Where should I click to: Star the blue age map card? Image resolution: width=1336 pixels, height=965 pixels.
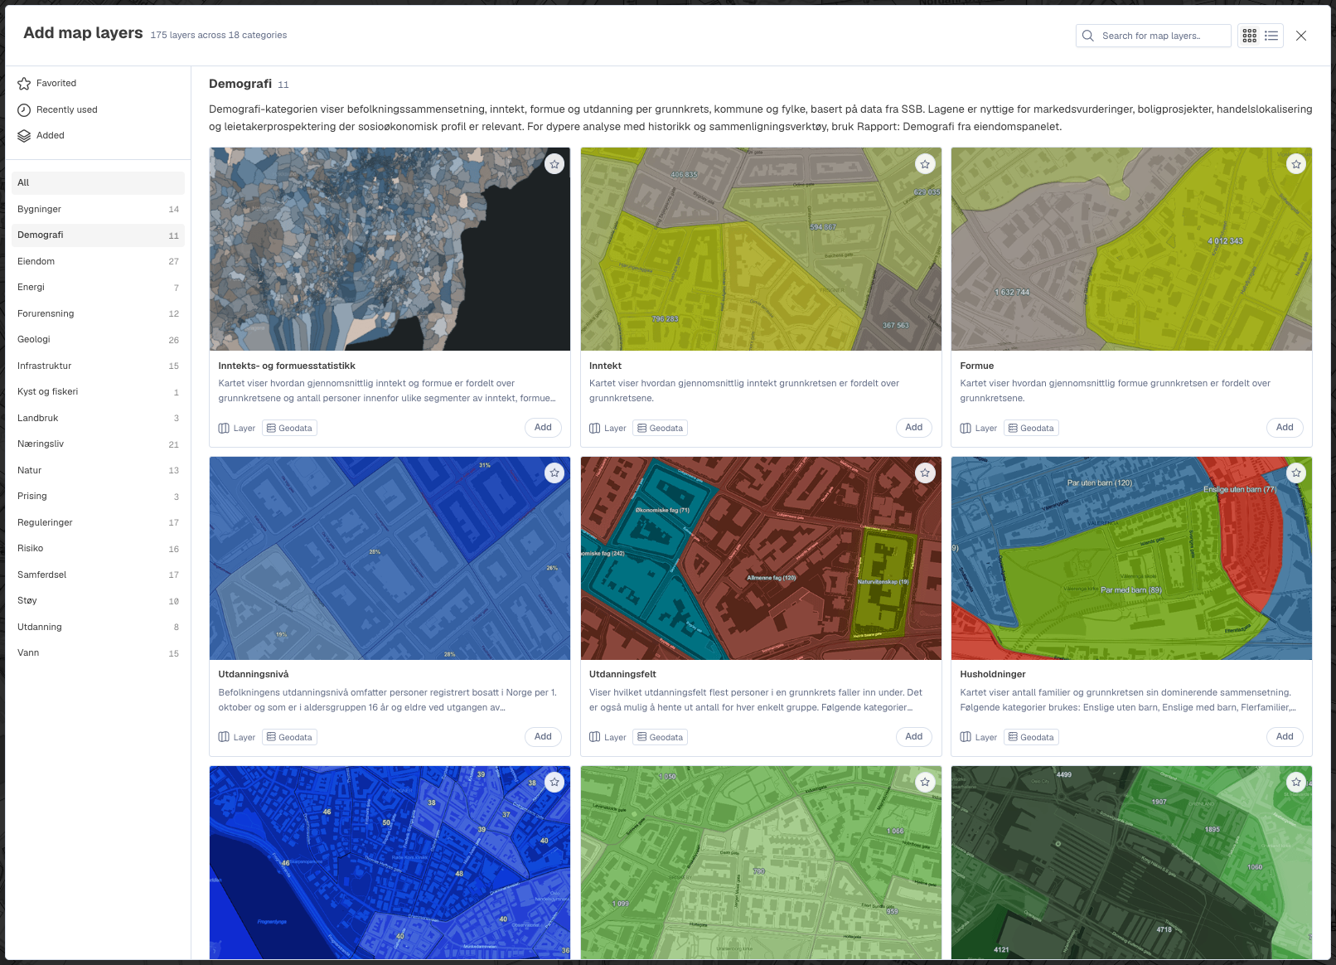[554, 782]
